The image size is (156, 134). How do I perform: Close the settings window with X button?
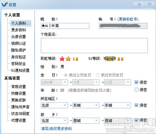point(149,4)
